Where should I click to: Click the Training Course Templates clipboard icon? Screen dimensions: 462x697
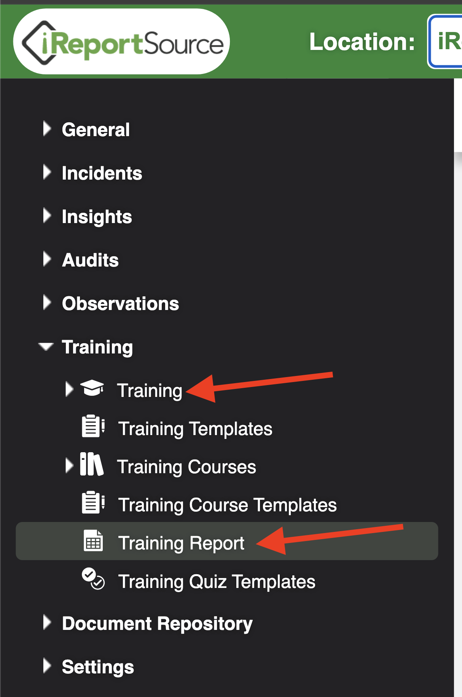pyautogui.click(x=93, y=503)
